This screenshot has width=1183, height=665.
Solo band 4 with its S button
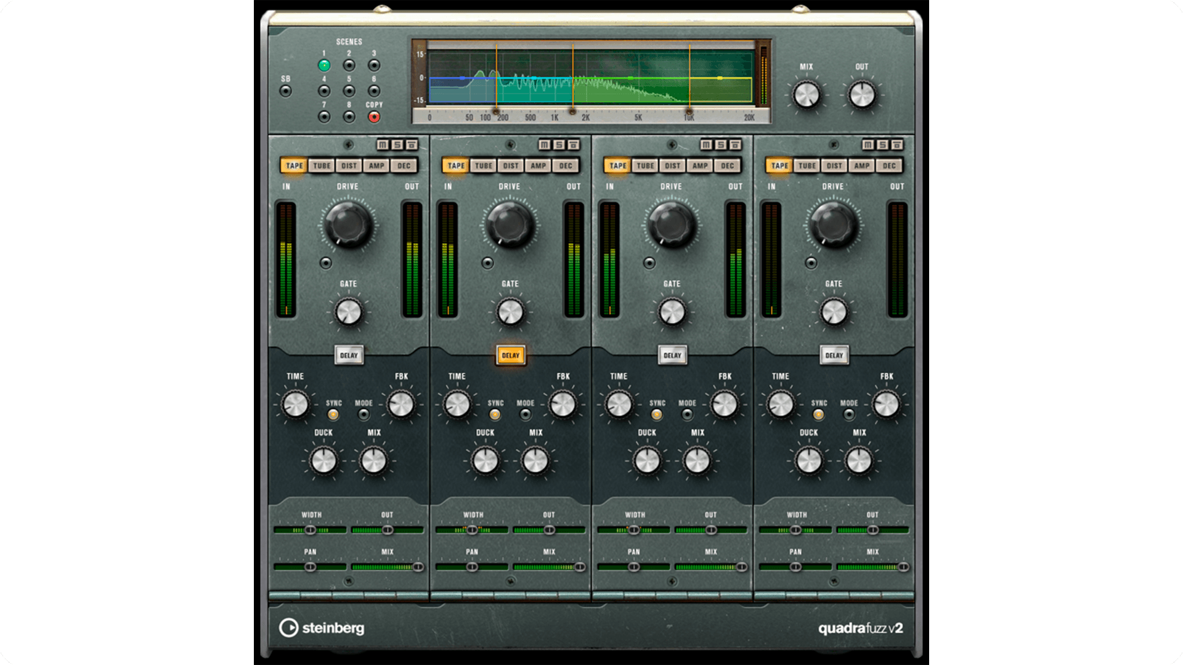tap(883, 145)
